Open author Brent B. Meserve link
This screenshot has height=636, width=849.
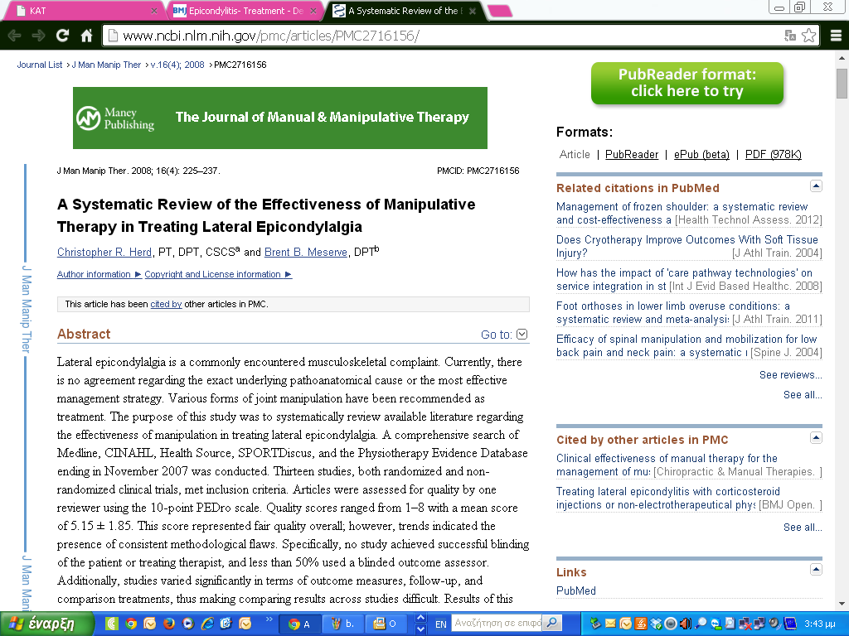point(305,252)
